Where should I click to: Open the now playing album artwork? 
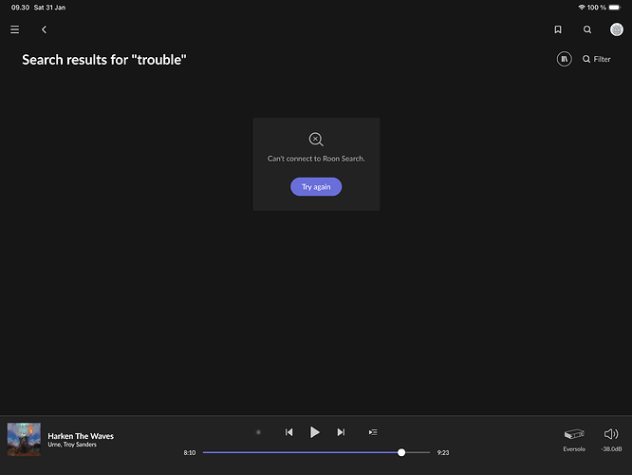(x=24, y=439)
